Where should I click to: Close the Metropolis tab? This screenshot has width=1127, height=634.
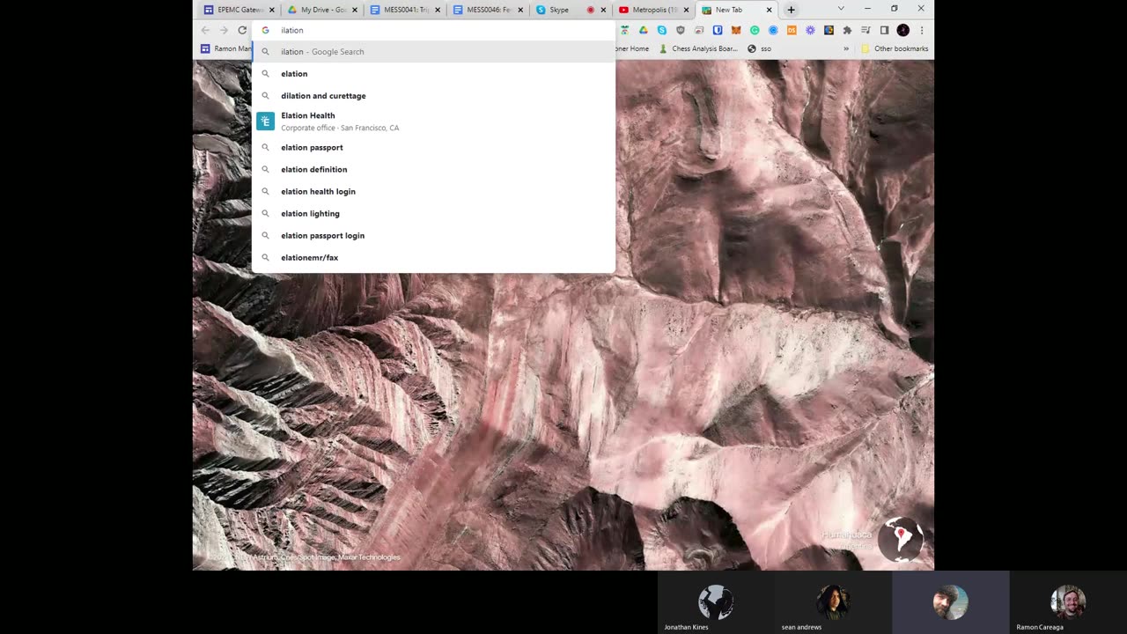686,10
